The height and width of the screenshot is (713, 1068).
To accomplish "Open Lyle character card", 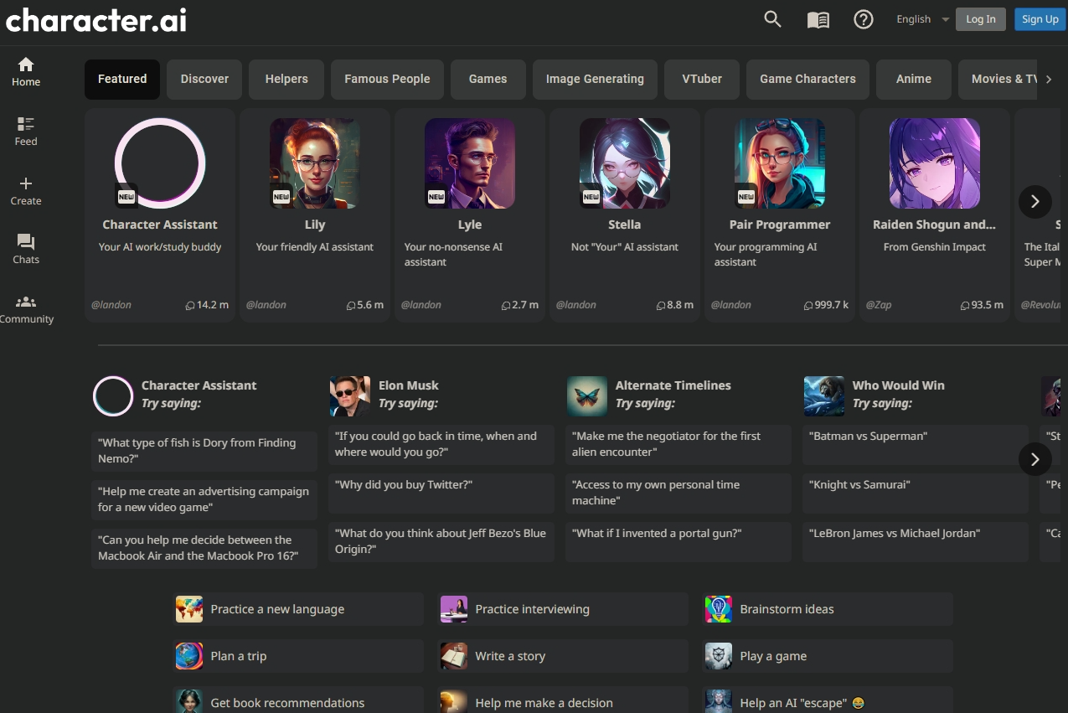I will point(470,214).
